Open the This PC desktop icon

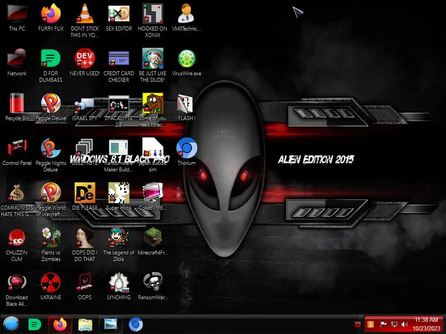[x=17, y=17]
